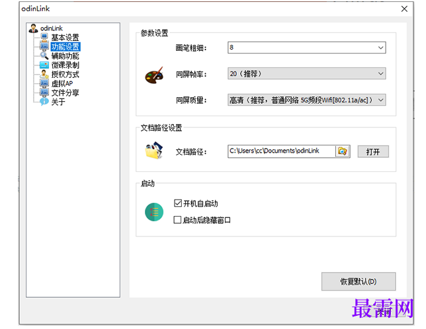The image size is (426, 329).
Task: Enable 启动后隐藏窗口 checkbox
Action: coord(177,220)
